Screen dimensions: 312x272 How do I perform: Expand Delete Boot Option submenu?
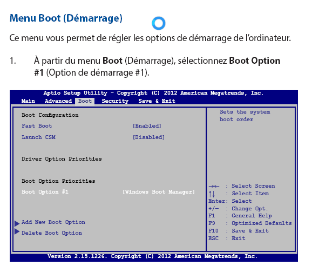(52, 233)
